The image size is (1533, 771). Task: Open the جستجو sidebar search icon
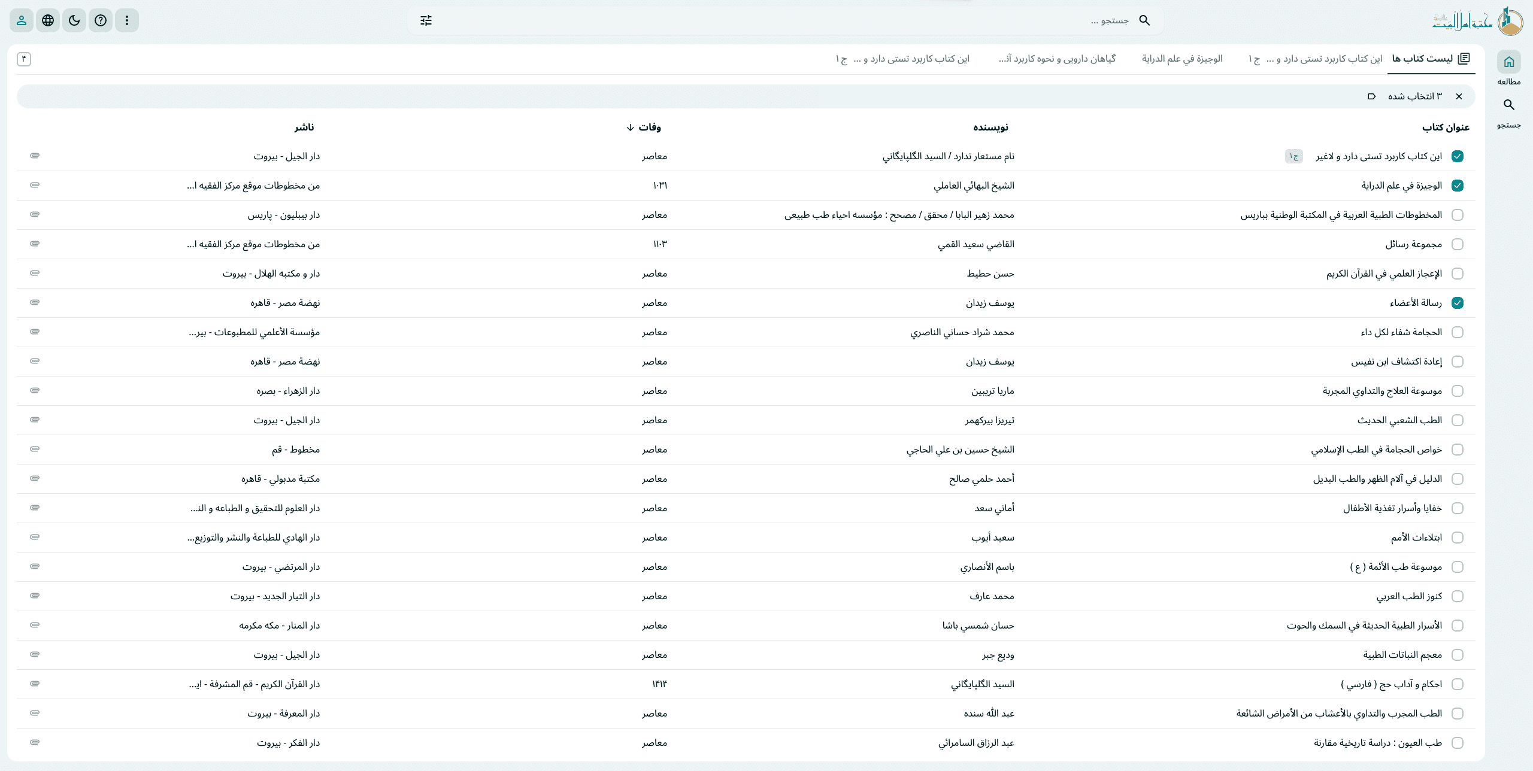1508,105
